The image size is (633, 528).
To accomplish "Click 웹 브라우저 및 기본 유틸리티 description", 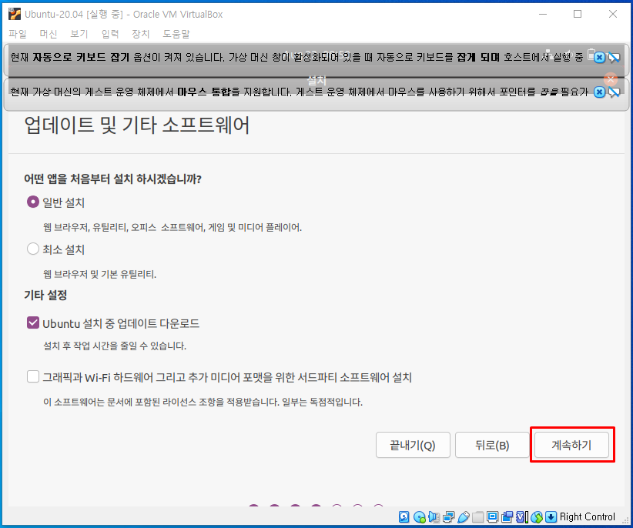I will pyautogui.click(x=99, y=275).
